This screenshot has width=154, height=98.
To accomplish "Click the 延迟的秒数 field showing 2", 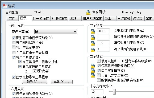I will 28,71.
